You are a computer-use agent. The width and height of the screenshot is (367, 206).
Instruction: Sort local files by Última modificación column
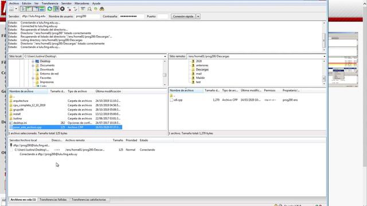[x=108, y=92]
